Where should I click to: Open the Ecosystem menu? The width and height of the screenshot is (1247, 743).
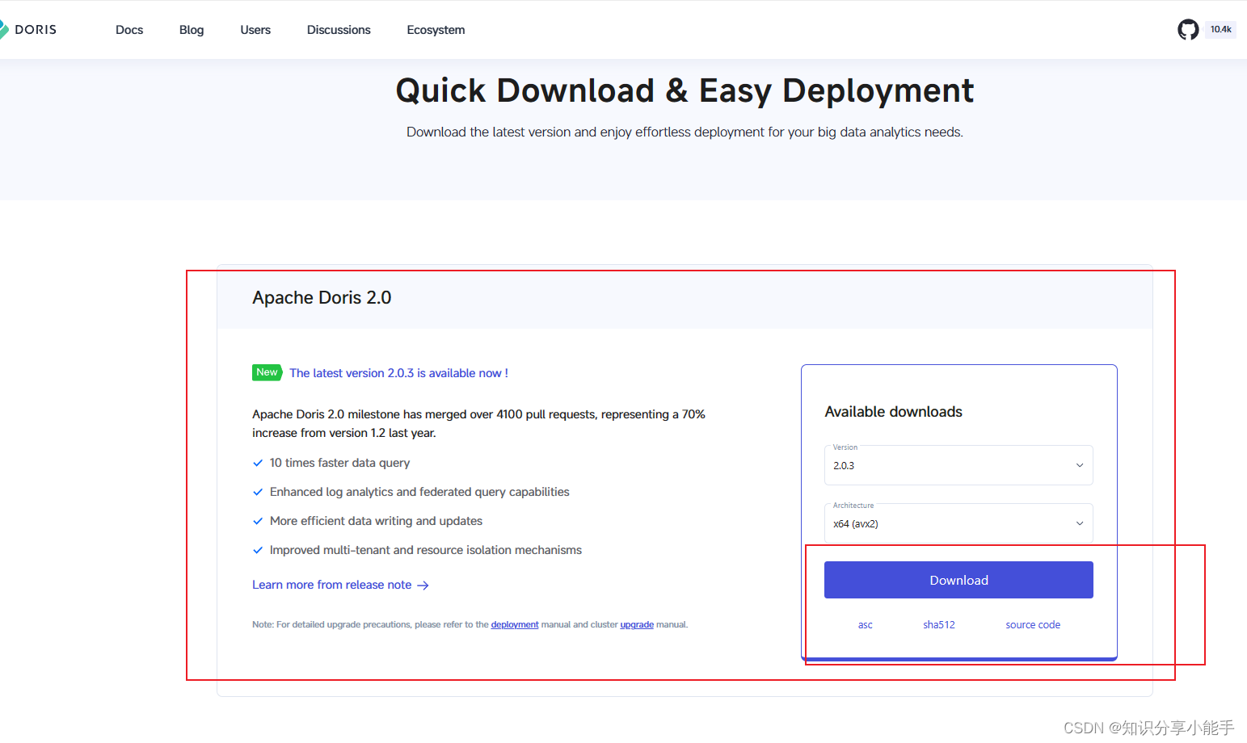click(436, 30)
